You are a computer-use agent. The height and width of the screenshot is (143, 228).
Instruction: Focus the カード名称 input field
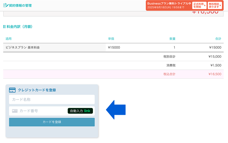pos(52,99)
